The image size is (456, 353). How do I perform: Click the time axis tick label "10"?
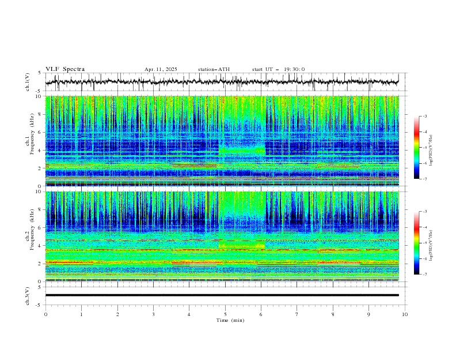coord(405,314)
